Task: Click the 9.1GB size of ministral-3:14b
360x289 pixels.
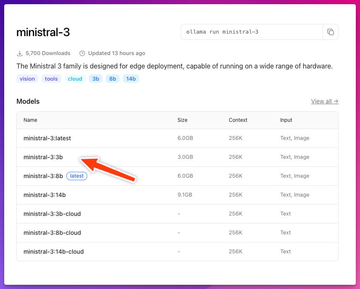Action: point(185,195)
